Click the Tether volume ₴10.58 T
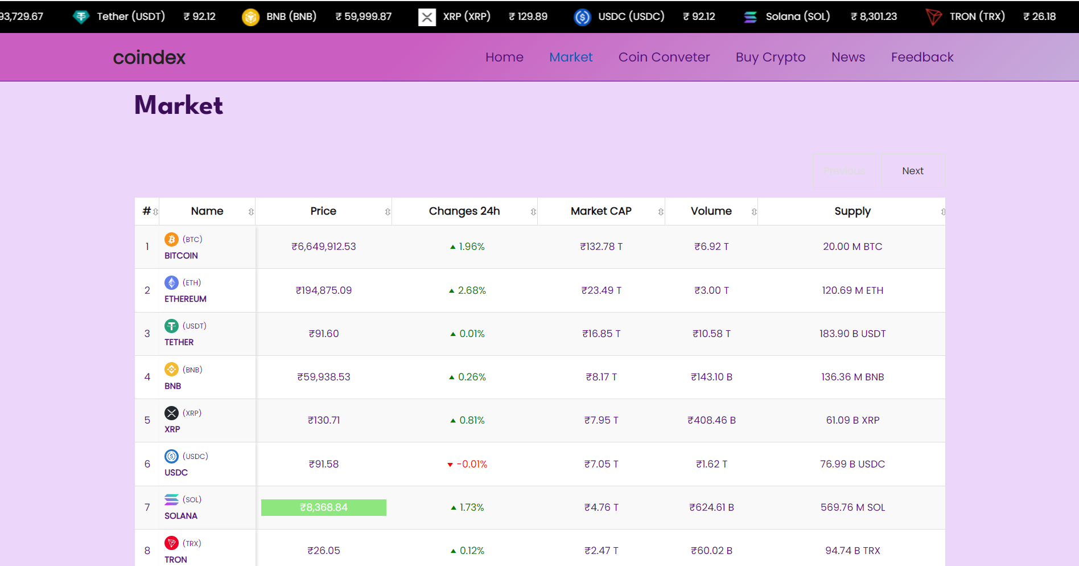Viewport: 1079px width, 566px height. pos(711,334)
